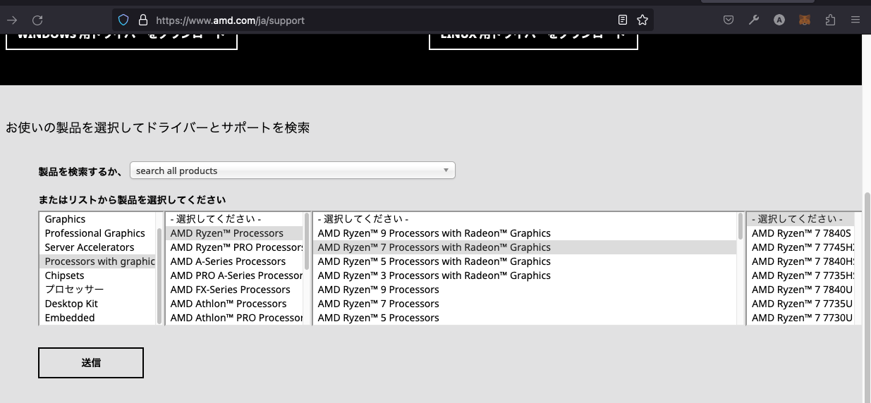Reload the page with the refresh icon
The height and width of the screenshot is (403, 871).
click(38, 20)
